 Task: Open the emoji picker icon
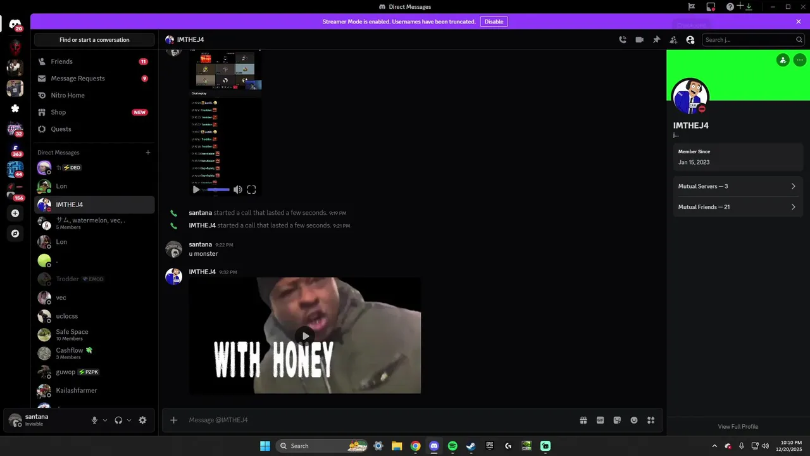coord(634,420)
